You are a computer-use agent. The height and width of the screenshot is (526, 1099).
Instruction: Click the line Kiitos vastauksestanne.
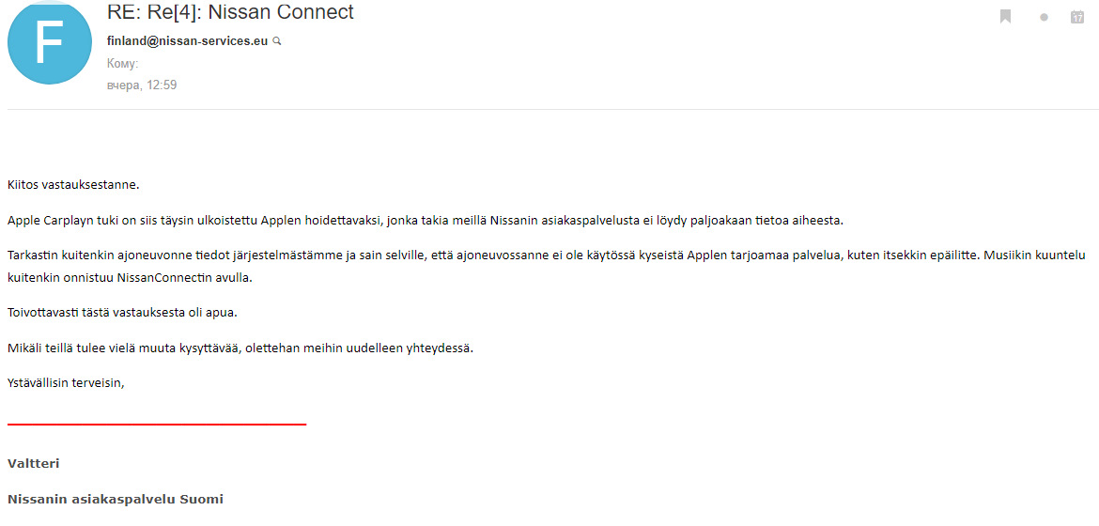(x=73, y=185)
